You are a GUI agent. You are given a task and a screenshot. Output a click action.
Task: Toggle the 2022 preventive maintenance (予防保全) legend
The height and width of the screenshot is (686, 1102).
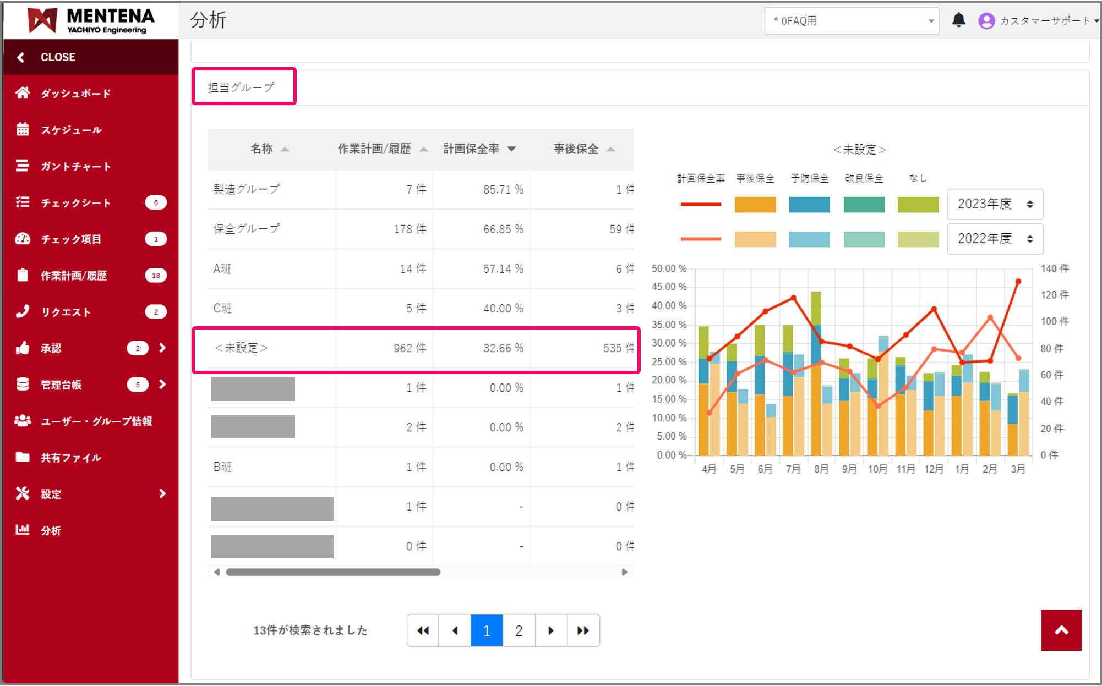[809, 239]
